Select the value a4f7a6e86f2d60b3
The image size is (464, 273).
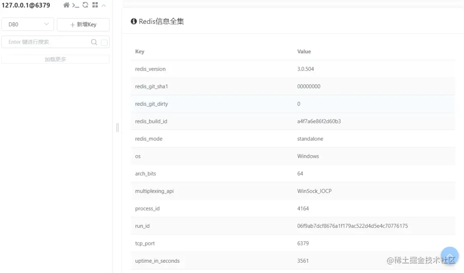(319, 121)
